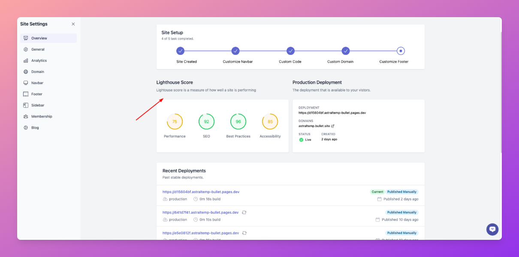Click redeploy icon next to 641d7f41 deployment
Viewport: 519px width, 257px height.
click(244, 212)
